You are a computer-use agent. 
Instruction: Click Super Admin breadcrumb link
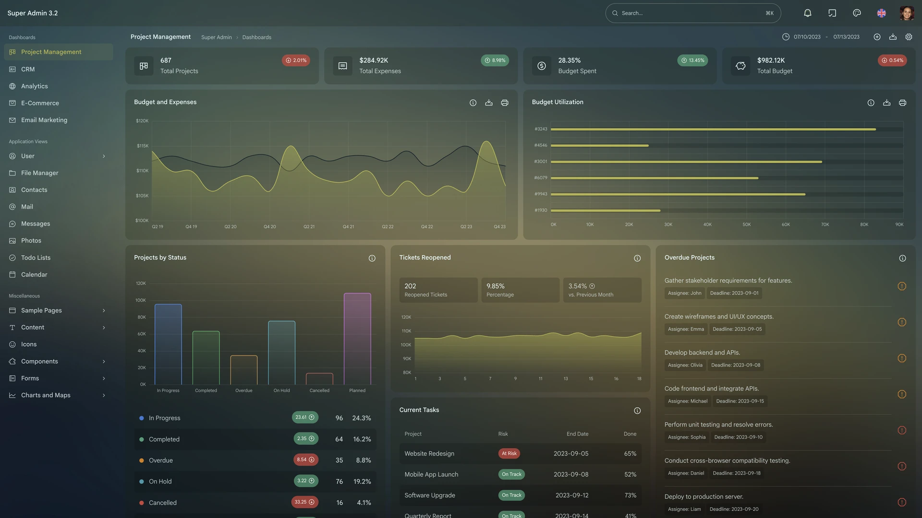coord(216,37)
